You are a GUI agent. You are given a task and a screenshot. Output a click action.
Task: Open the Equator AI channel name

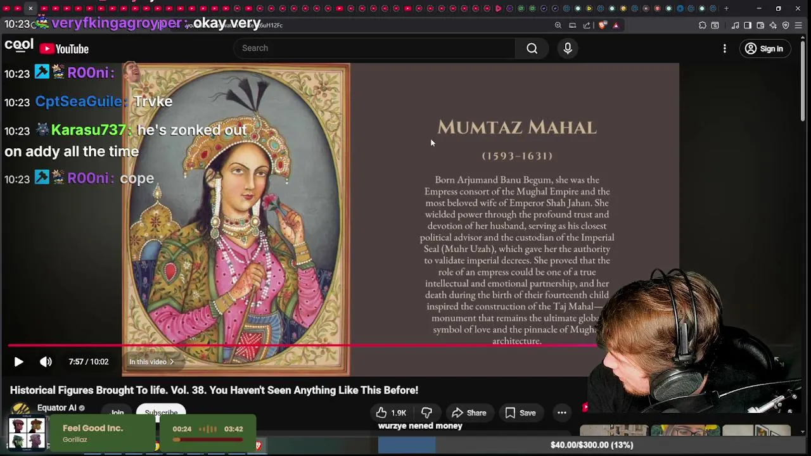coord(57,408)
